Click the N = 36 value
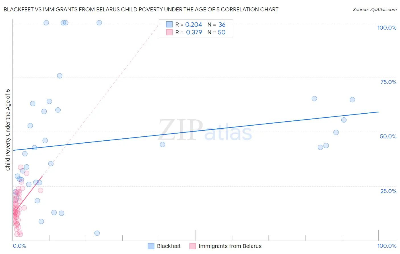Viewport: 400px width, 254px height. [x=217, y=24]
